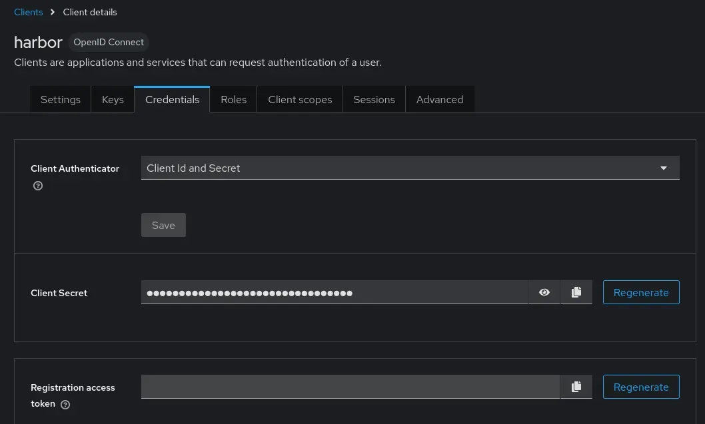This screenshot has height=424, width=705.
Task: Show the client secret with eye icon
Action: [x=544, y=292]
